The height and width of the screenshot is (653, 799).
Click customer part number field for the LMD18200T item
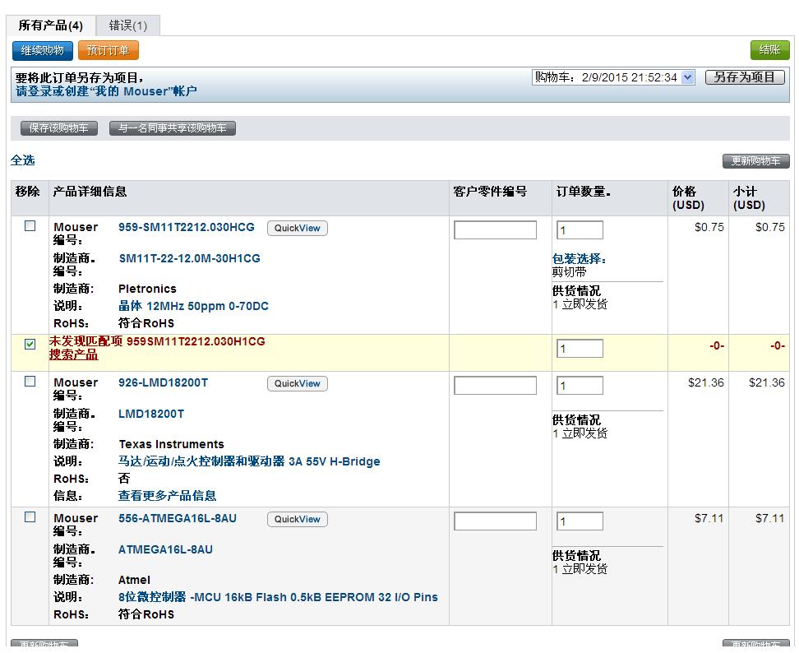pos(495,386)
